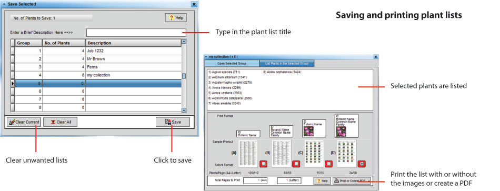This screenshot has width=500, height=191.
Task: Click the scrollbar thumb of the groups table
Action: tap(184, 76)
